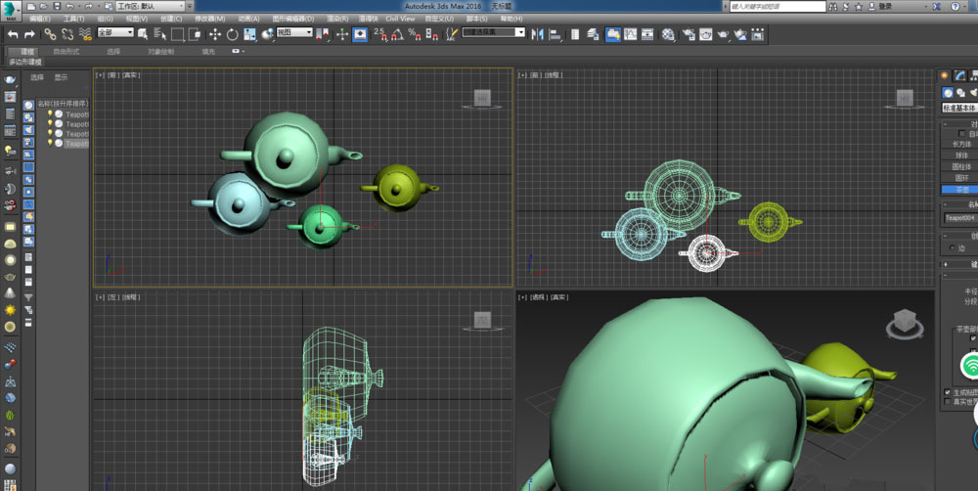Open the reference coordinate system dropdown

coord(293,33)
